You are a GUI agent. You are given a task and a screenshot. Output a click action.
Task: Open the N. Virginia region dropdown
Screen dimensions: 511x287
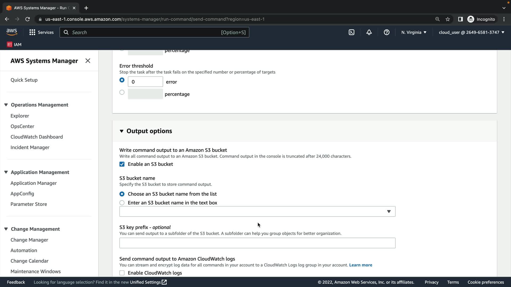(414, 32)
